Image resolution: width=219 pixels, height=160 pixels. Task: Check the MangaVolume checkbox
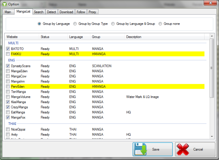pos(8,97)
